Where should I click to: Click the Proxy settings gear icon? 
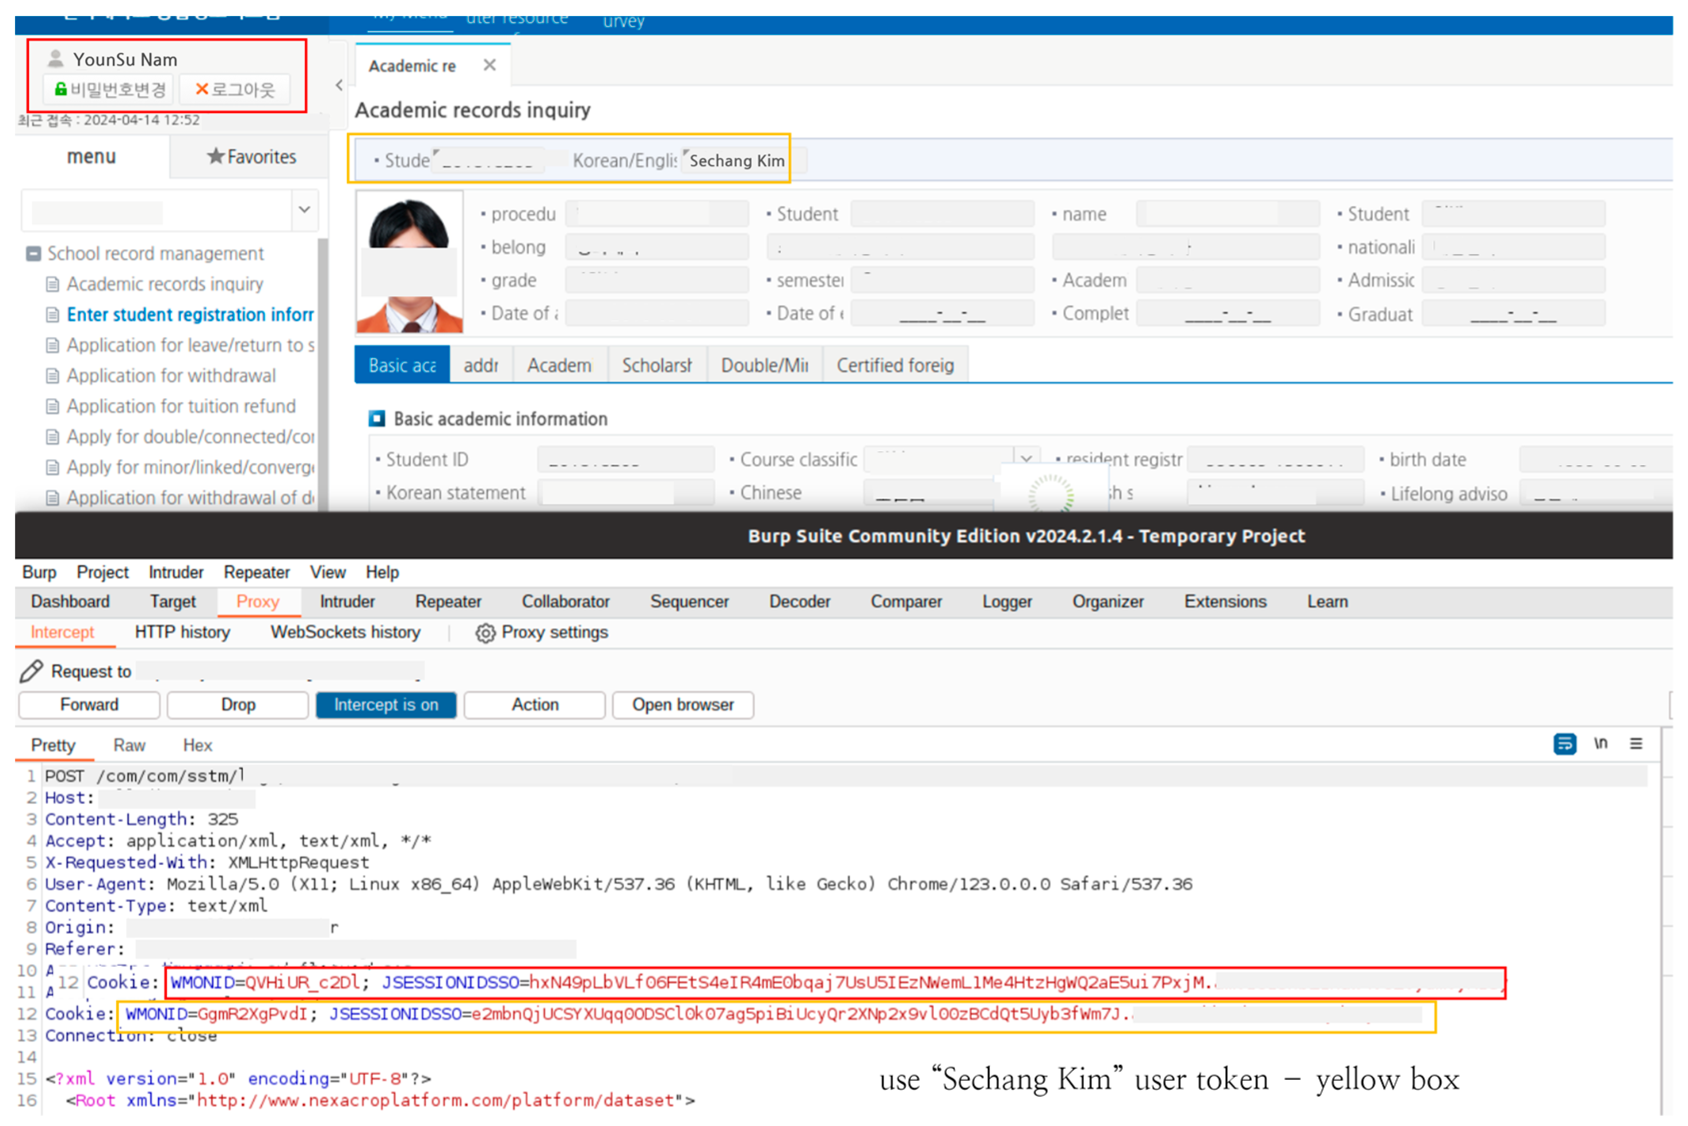(x=485, y=633)
